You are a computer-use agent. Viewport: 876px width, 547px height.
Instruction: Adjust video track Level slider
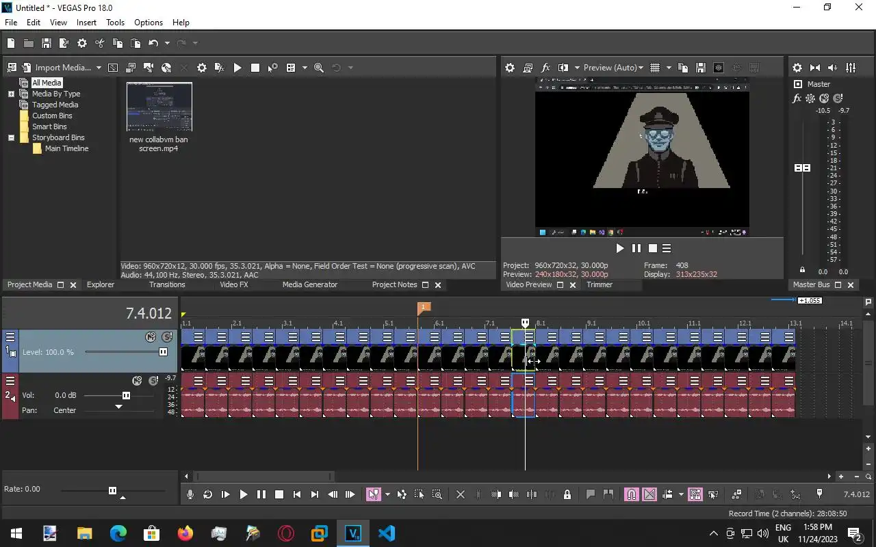click(x=163, y=351)
